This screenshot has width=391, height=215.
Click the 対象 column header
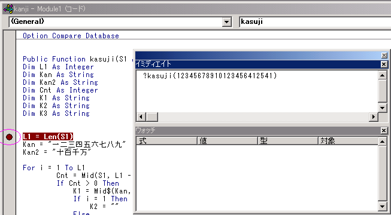pyautogui.click(x=348, y=141)
